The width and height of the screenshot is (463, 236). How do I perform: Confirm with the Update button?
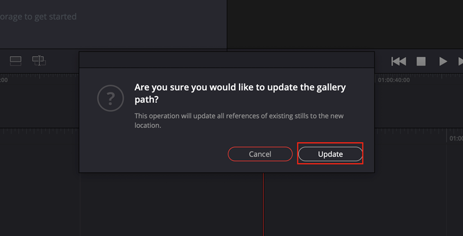pos(330,154)
